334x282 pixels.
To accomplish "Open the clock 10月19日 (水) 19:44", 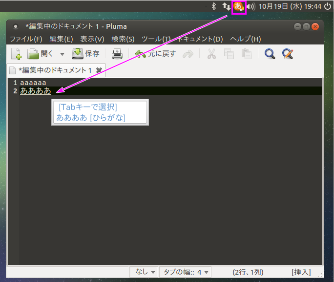I will (290, 6).
